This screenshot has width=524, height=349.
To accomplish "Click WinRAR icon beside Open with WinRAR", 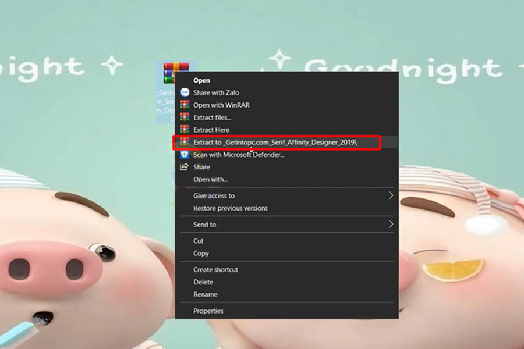I will click(x=185, y=105).
